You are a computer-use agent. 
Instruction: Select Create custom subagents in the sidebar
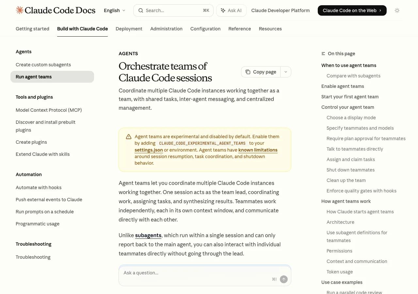pyautogui.click(x=43, y=65)
